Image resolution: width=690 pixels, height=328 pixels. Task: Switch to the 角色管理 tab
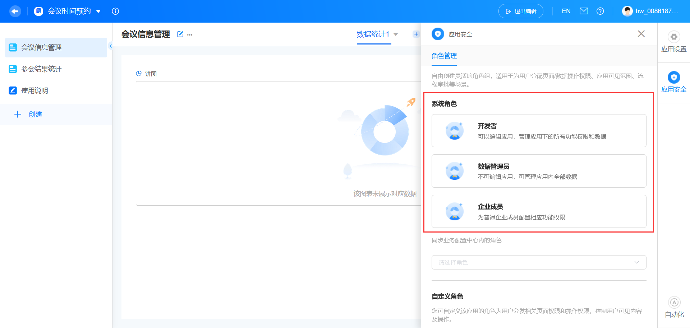[444, 56]
